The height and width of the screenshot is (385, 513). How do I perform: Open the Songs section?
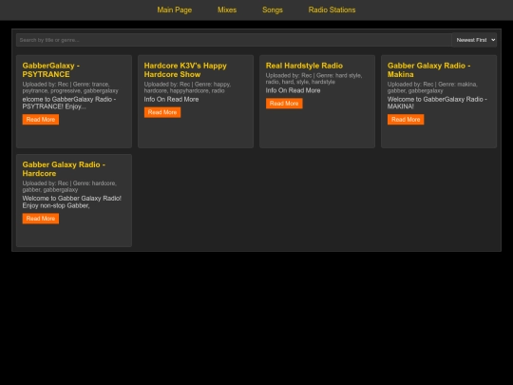point(273,10)
